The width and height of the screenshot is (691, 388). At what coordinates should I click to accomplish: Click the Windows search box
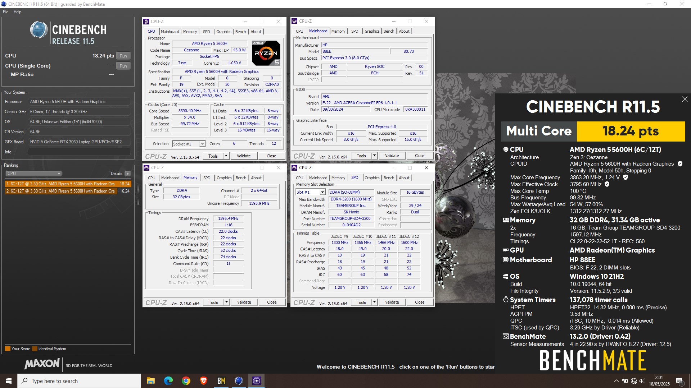pos(79,381)
